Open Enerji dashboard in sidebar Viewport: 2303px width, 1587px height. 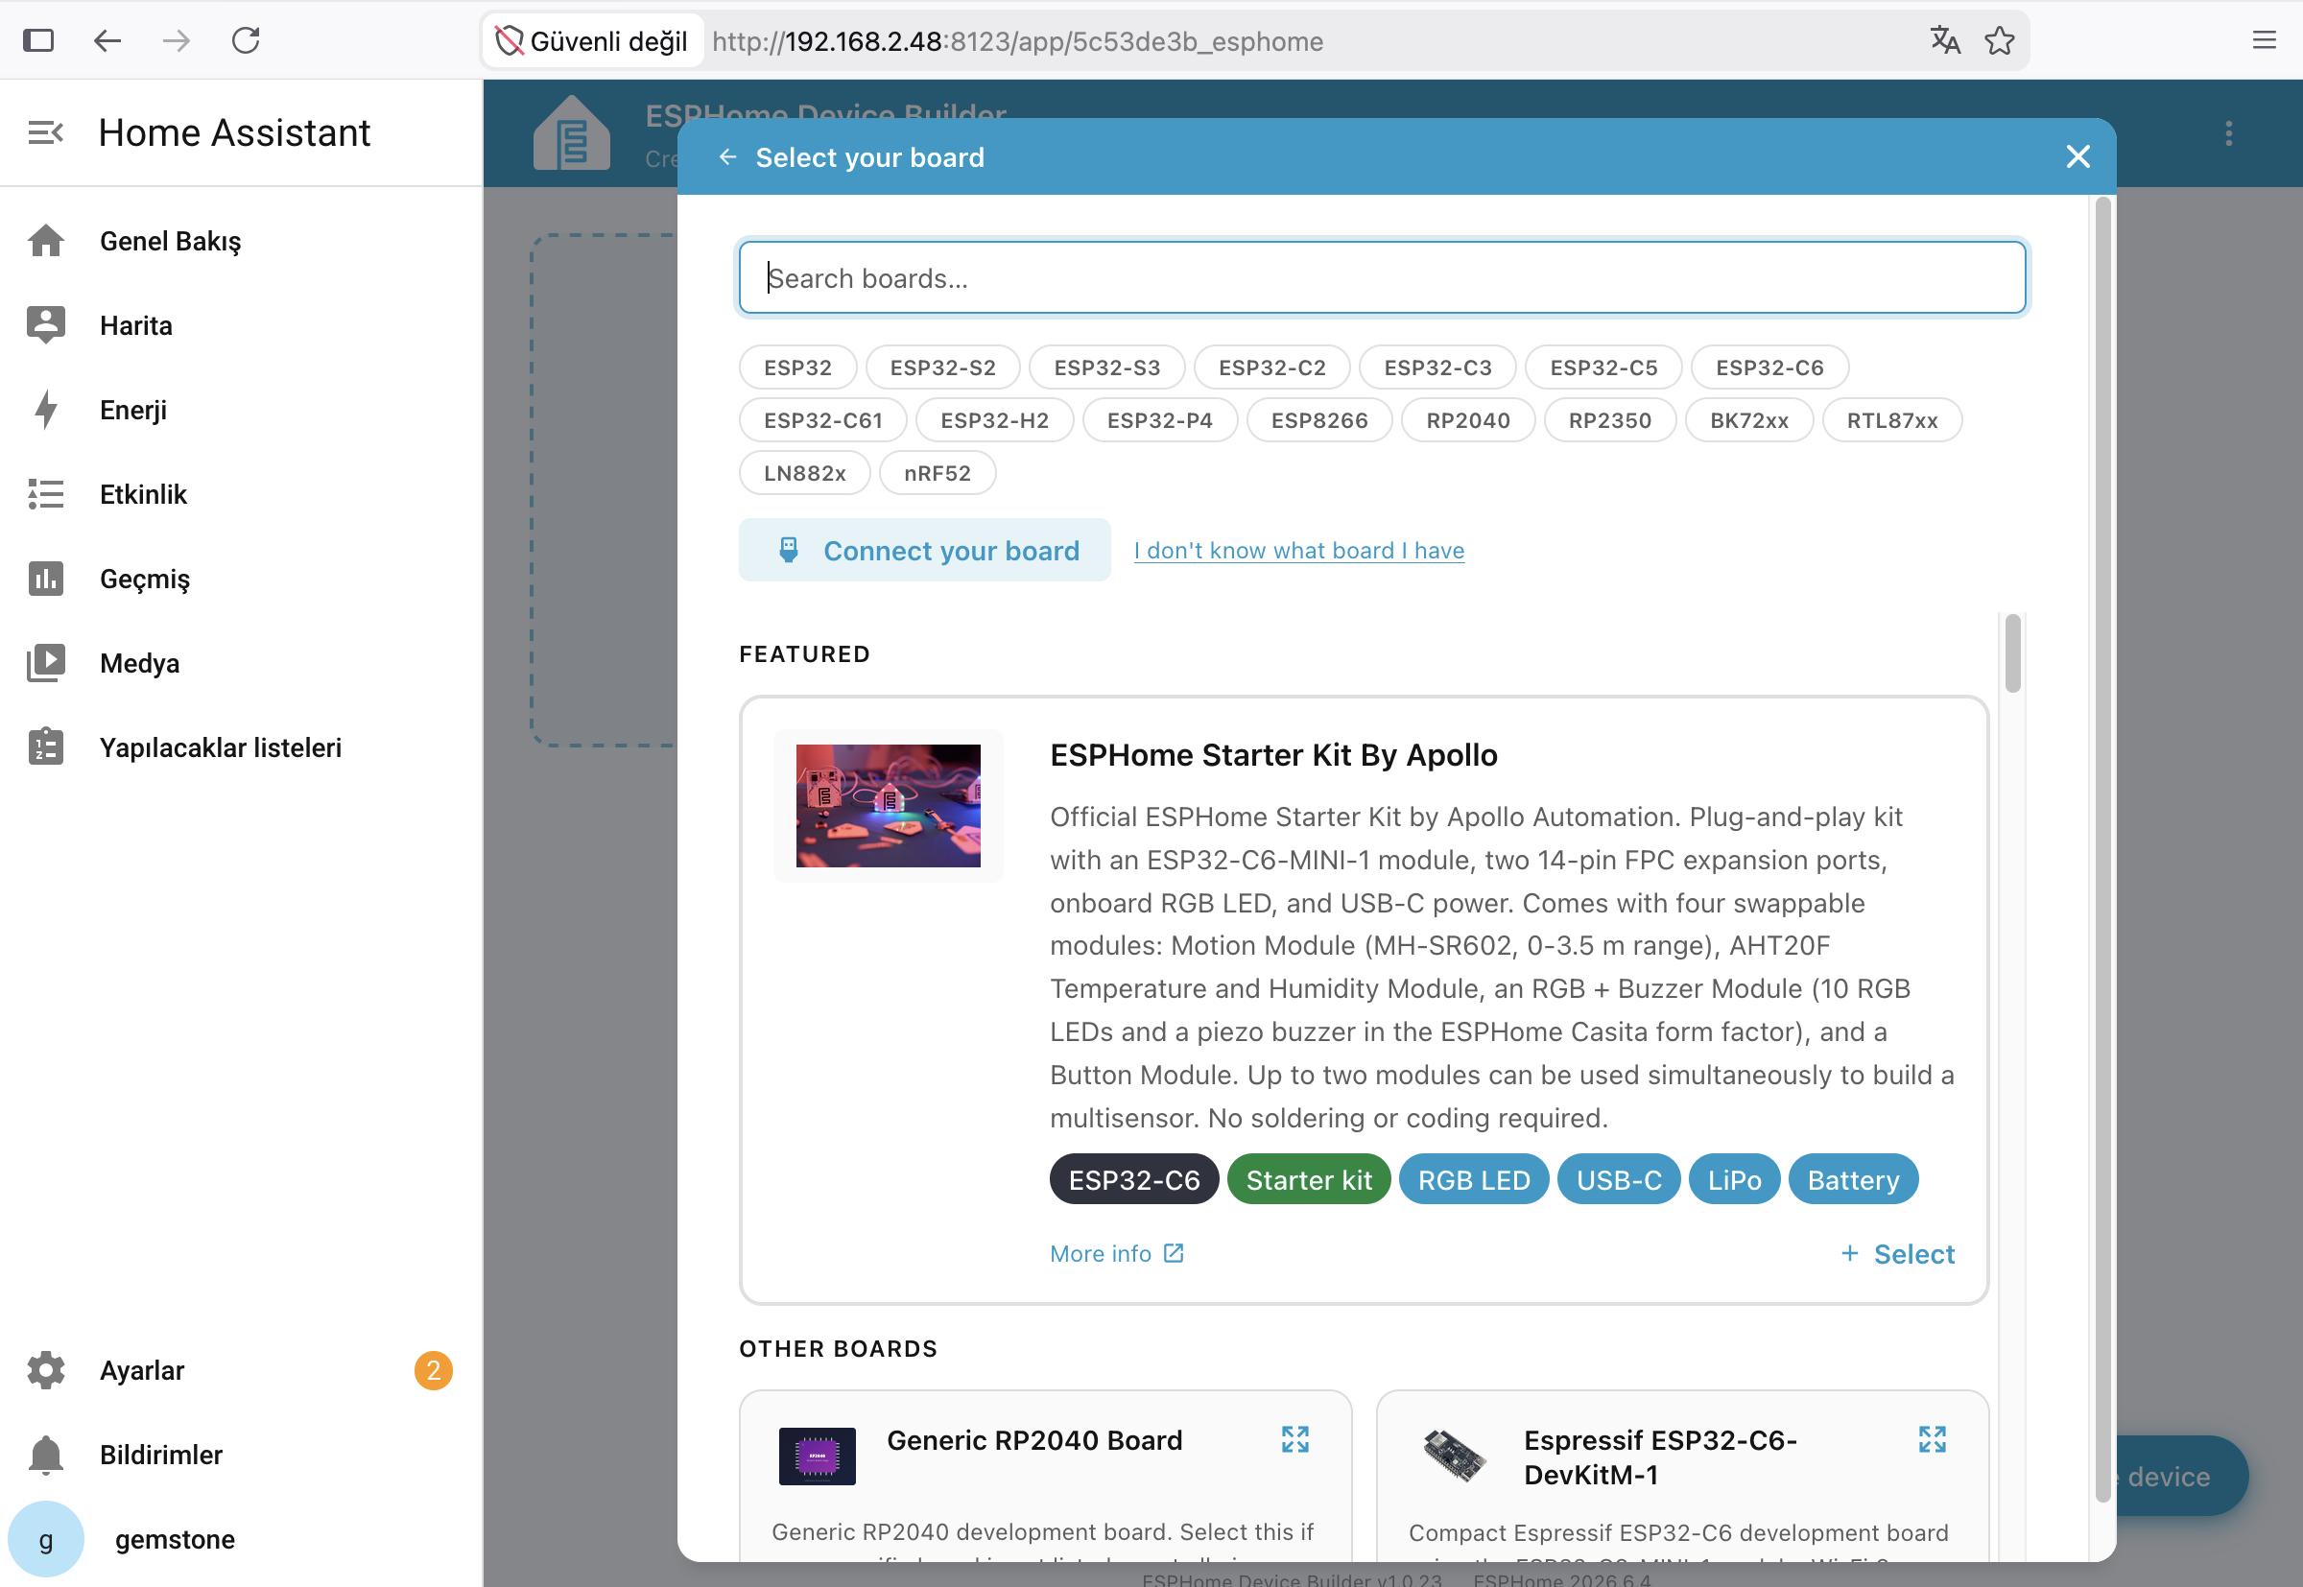click(x=241, y=410)
